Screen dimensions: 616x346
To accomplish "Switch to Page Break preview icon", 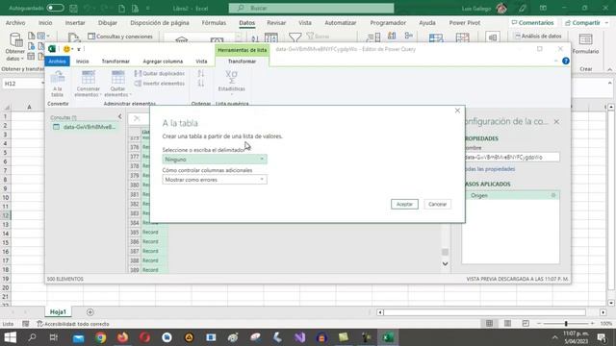I will pos(526,324).
